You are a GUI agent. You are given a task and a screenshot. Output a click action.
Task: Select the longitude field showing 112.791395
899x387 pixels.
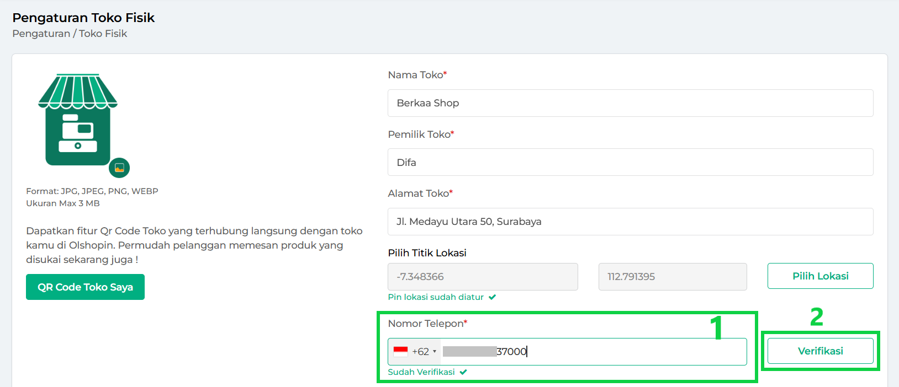tap(672, 277)
